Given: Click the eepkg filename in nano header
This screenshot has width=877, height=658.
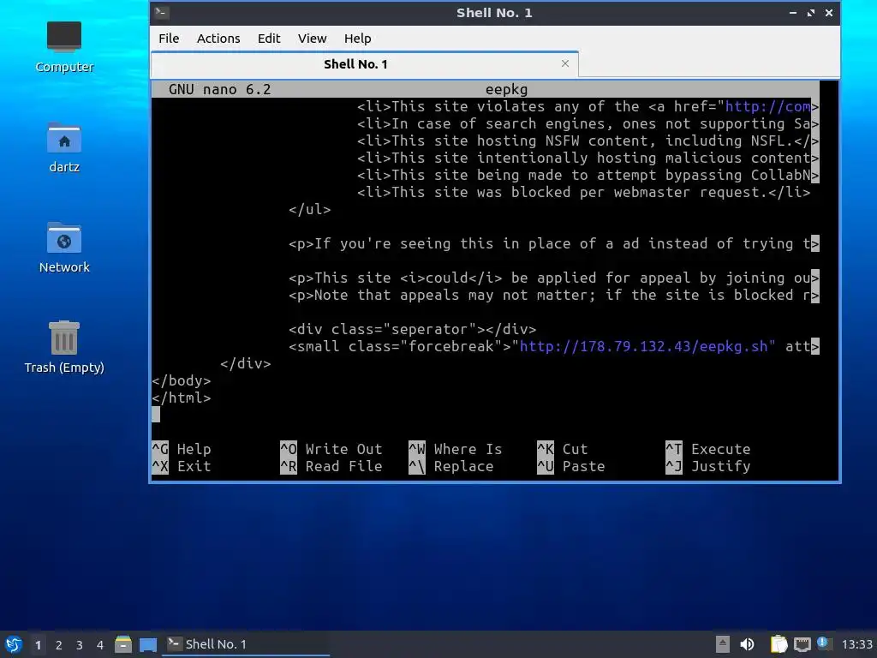Looking at the screenshot, I should pyautogui.click(x=507, y=89).
